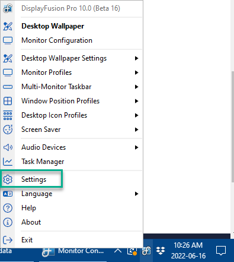The image size is (234, 262).
Task: Show hidden tray icons chevron
Action: 118,251
